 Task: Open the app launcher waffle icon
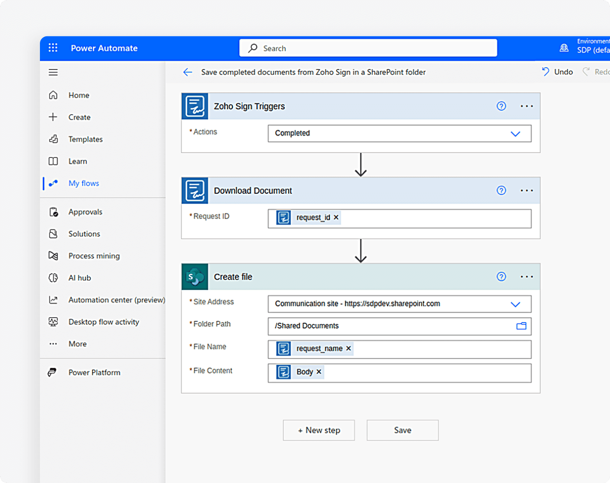point(53,48)
